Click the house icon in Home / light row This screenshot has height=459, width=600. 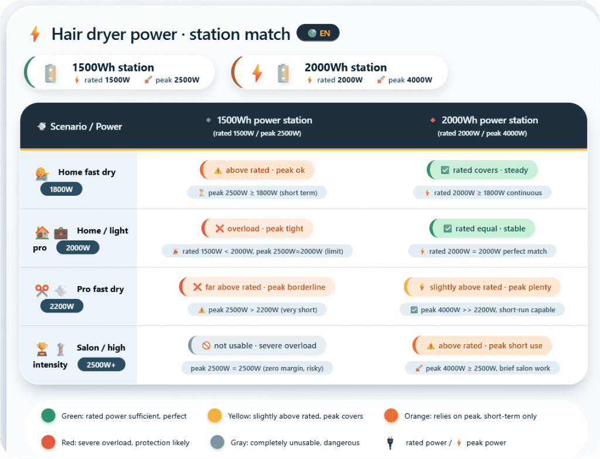tap(42, 232)
